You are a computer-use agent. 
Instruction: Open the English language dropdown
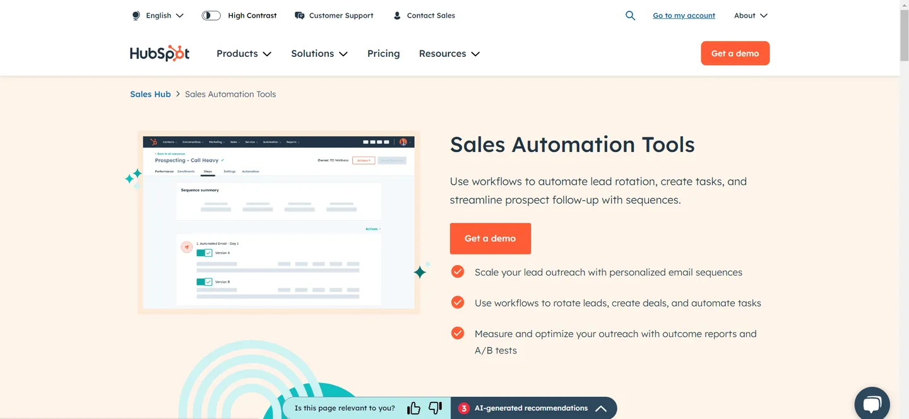tap(164, 15)
